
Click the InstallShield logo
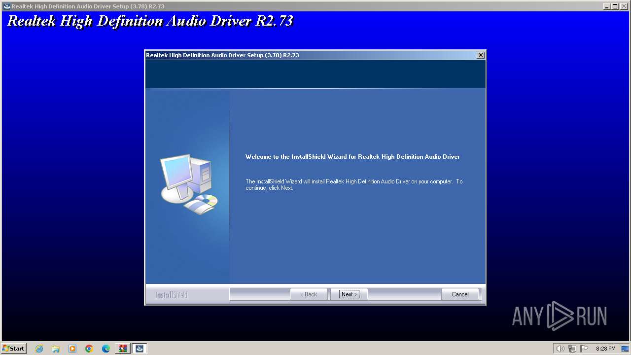(171, 295)
